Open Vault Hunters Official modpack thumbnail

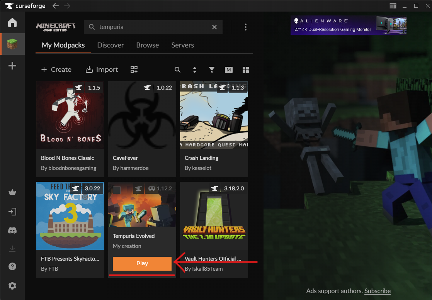[214, 216]
